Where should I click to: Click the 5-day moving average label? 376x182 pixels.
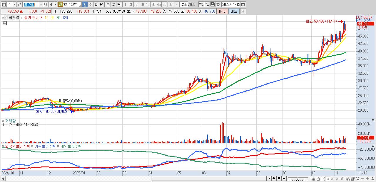click(x=41, y=18)
